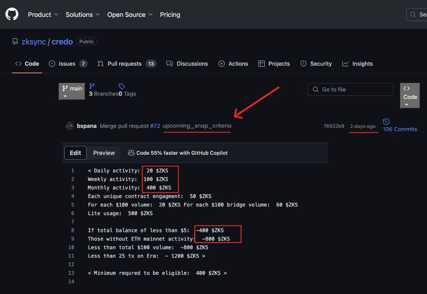This screenshot has height=294, width=427.
Task: Expand the Open Source menu
Action: [130, 15]
